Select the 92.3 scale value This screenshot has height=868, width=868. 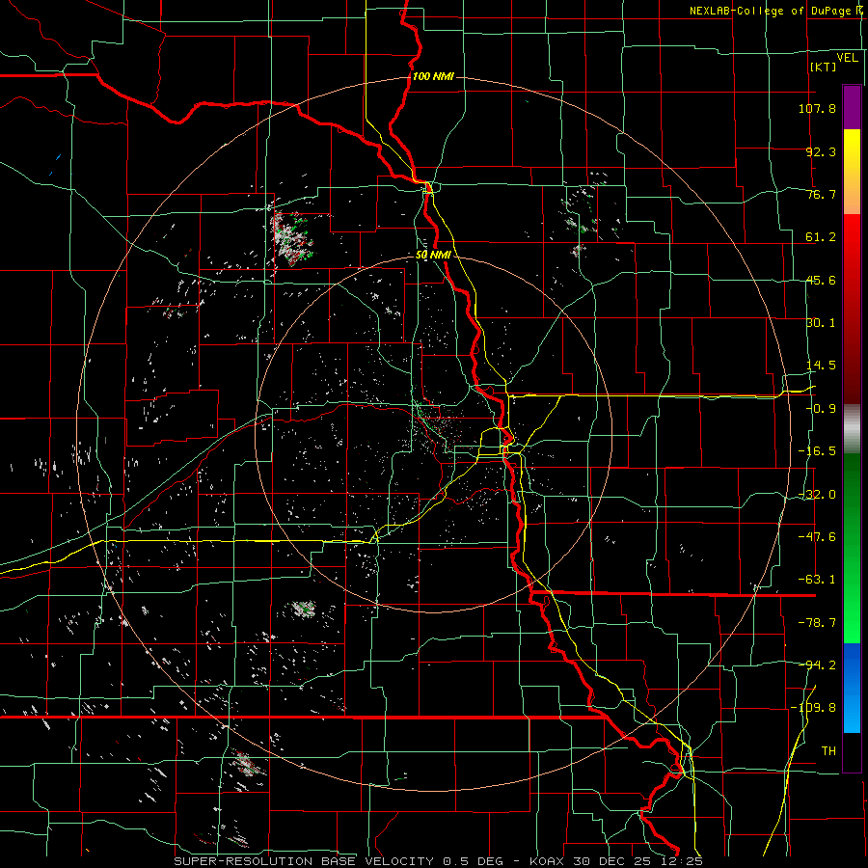pos(821,151)
